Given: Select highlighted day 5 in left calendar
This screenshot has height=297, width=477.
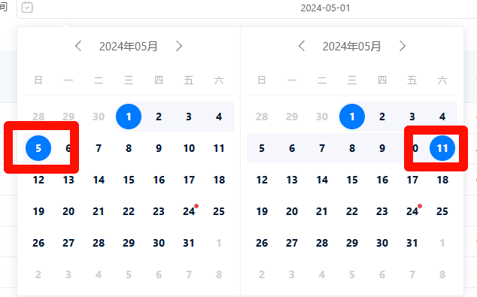Looking at the screenshot, I should (38, 148).
